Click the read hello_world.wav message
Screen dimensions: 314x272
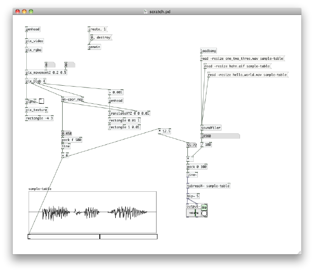(x=247, y=74)
